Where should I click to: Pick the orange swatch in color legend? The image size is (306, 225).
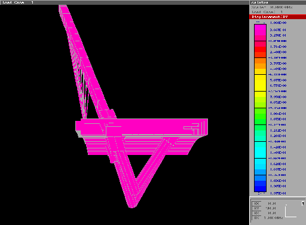click(260, 63)
